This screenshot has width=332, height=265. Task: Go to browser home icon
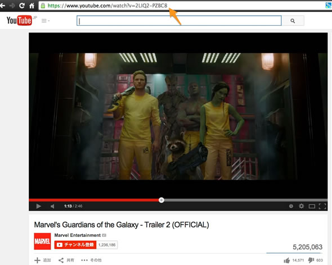click(x=32, y=6)
